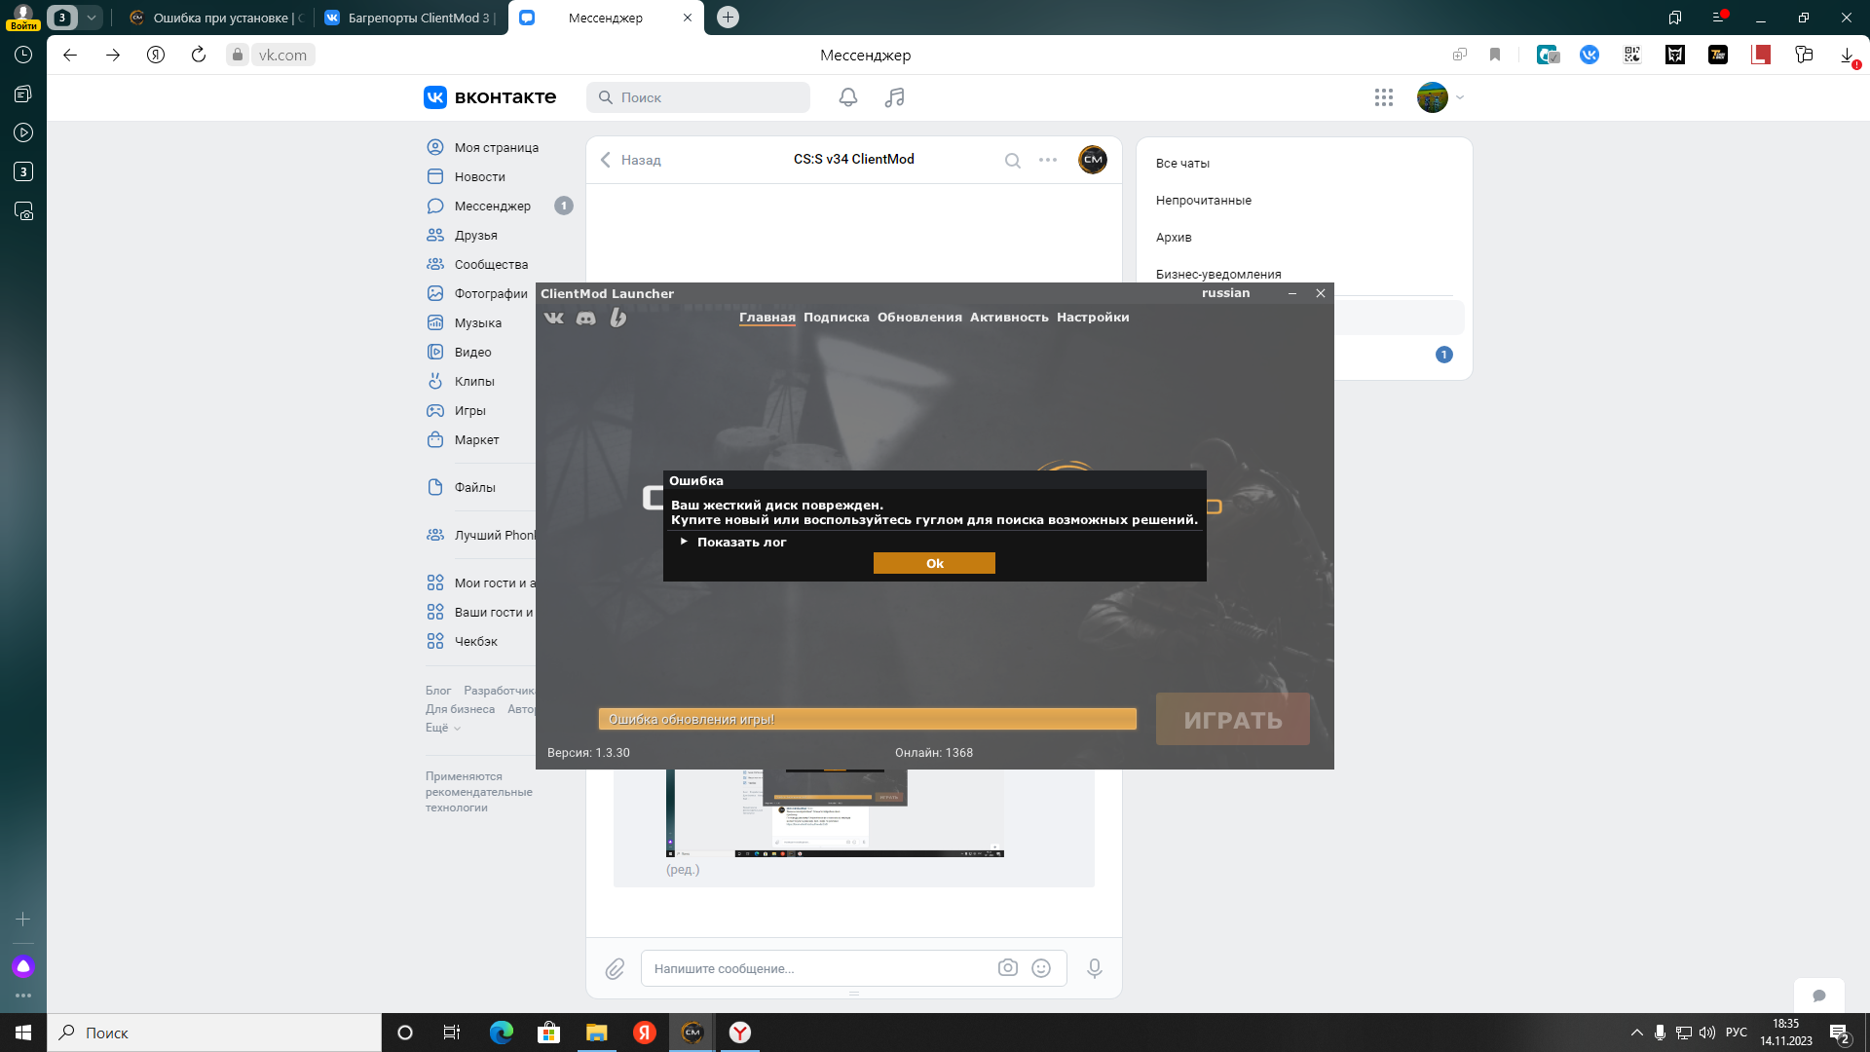The width and height of the screenshot is (1870, 1052).
Task: Select Все чаты filter
Action: click(x=1182, y=163)
